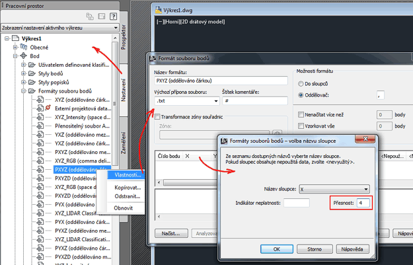Click the Obecné settings icon in tree

click(23, 48)
